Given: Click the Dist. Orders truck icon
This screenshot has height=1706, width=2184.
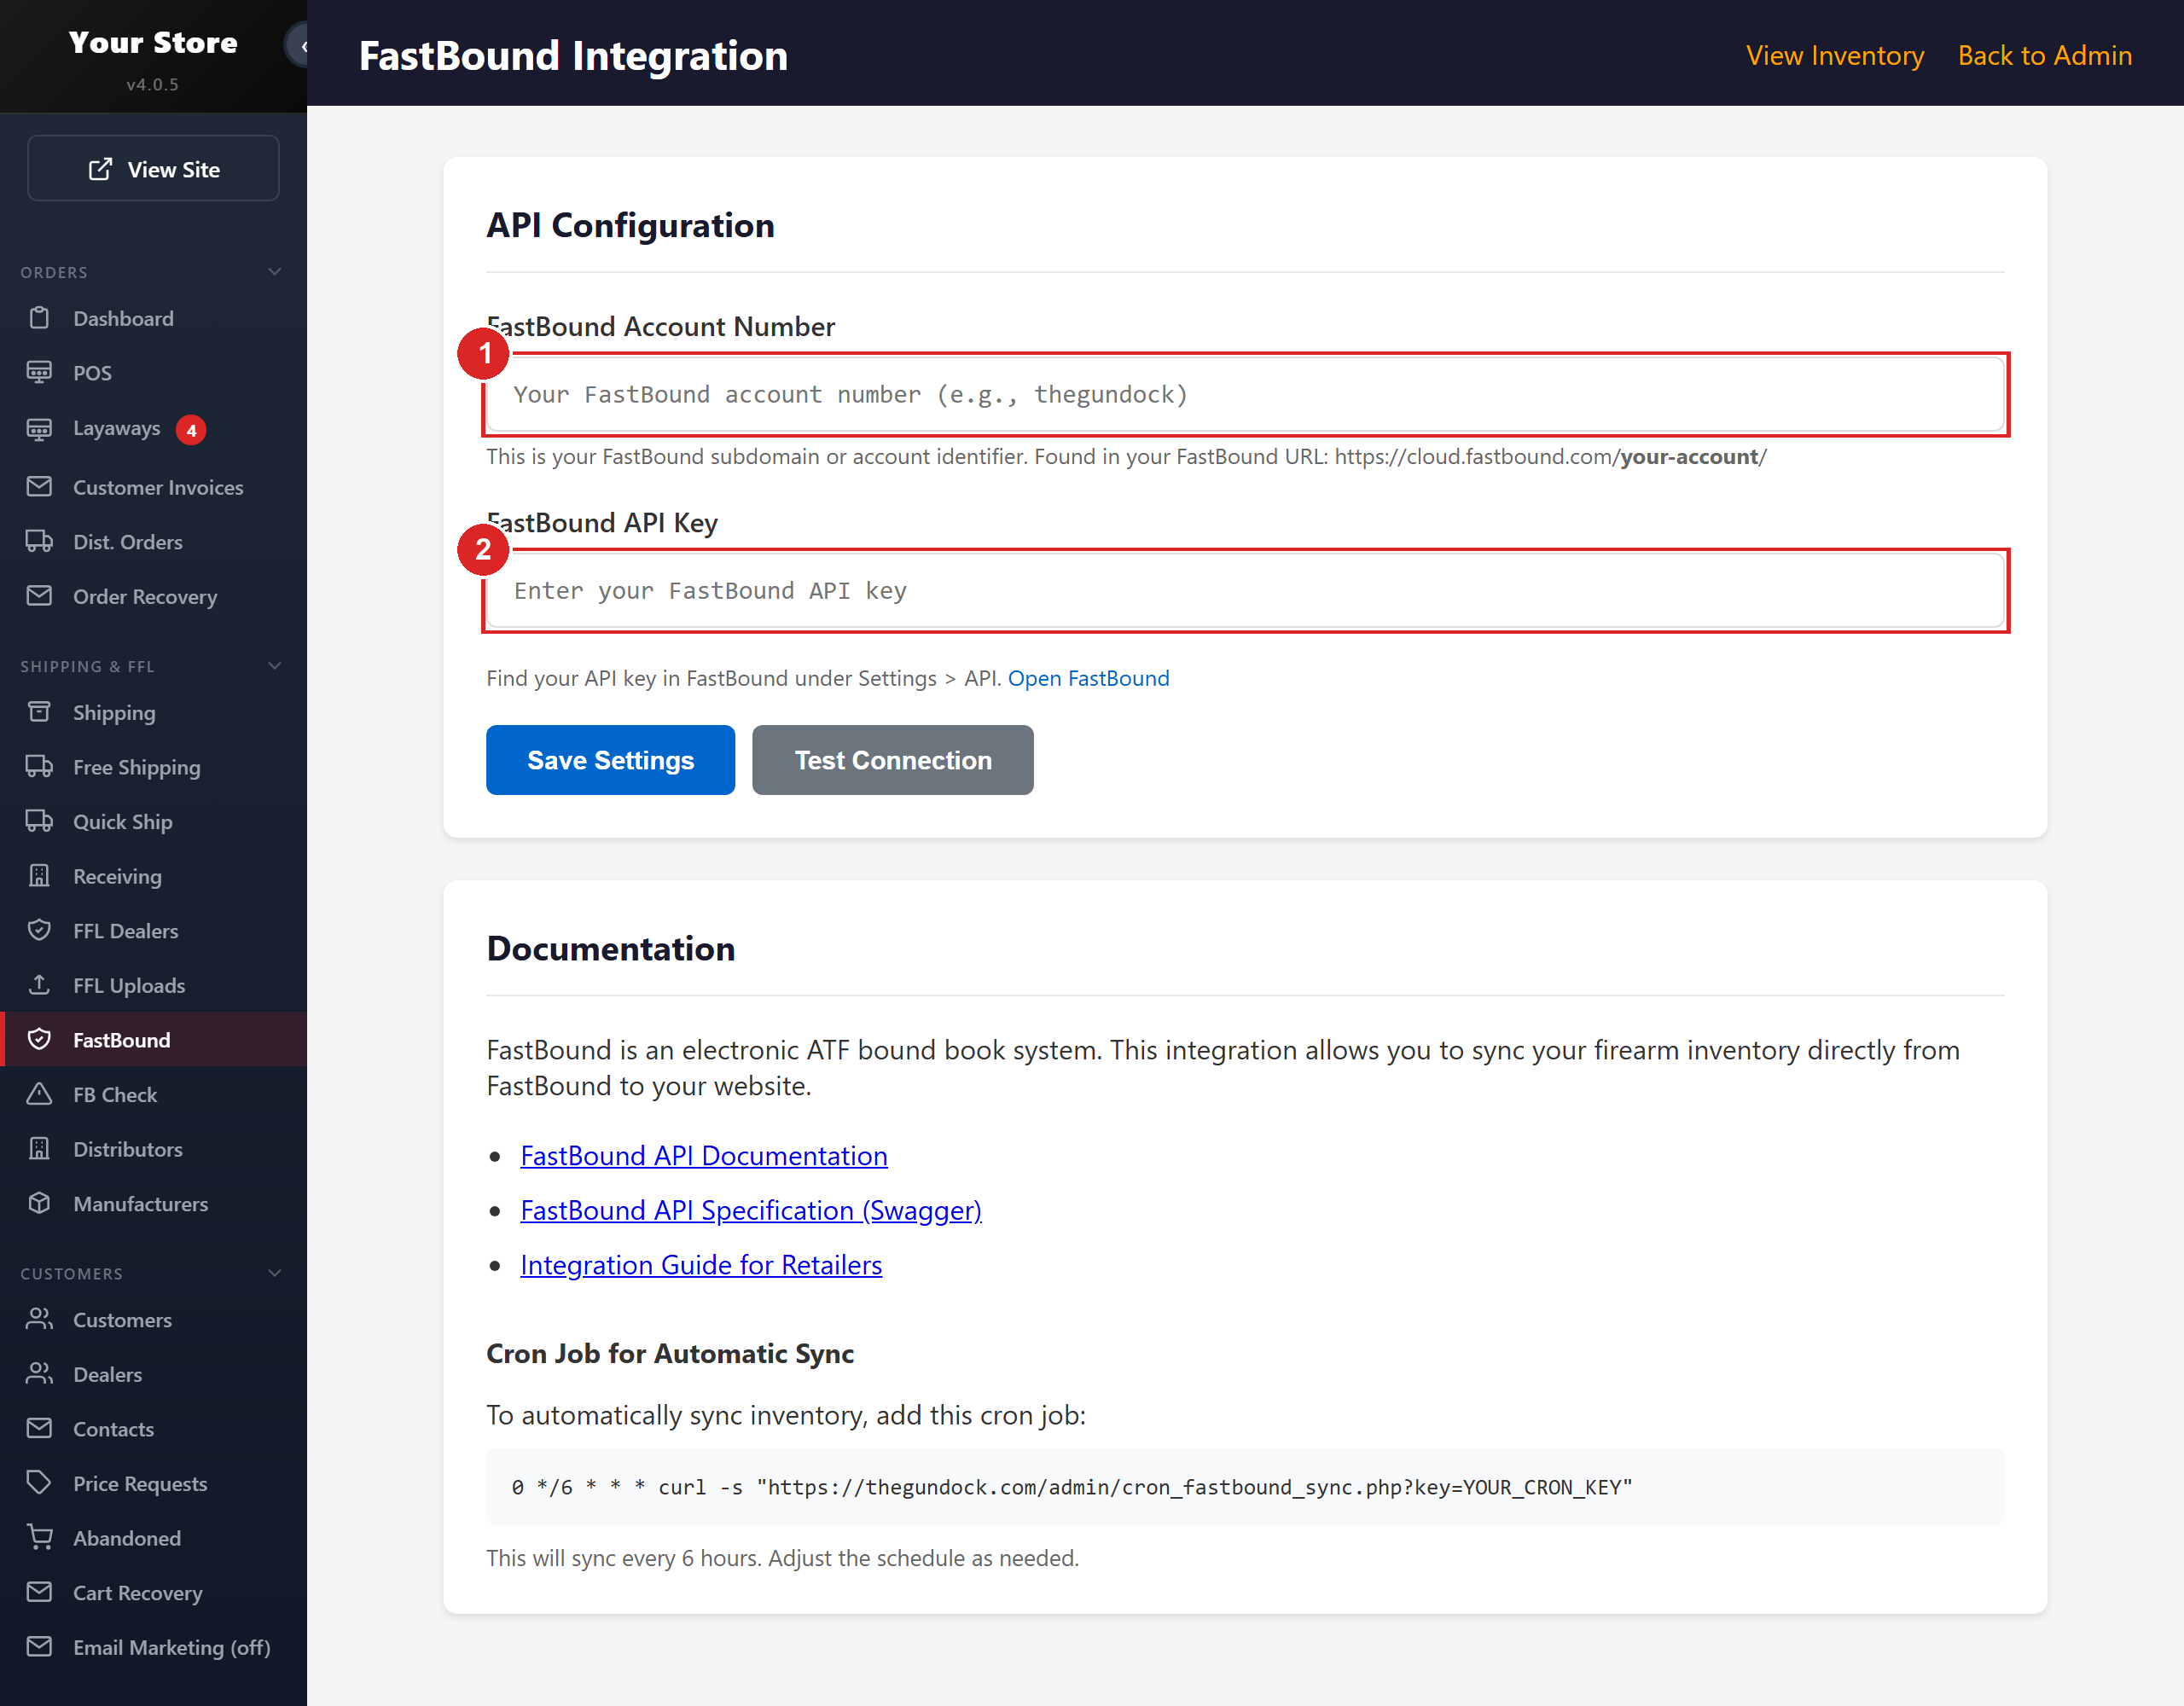Looking at the screenshot, I should click(x=39, y=541).
